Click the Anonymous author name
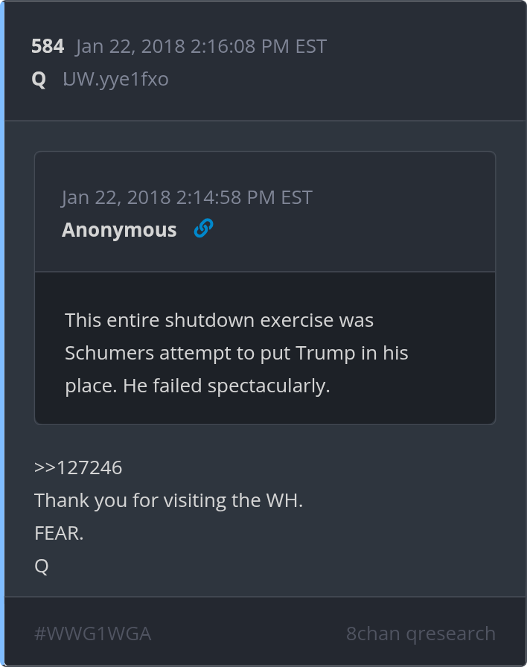 119,230
